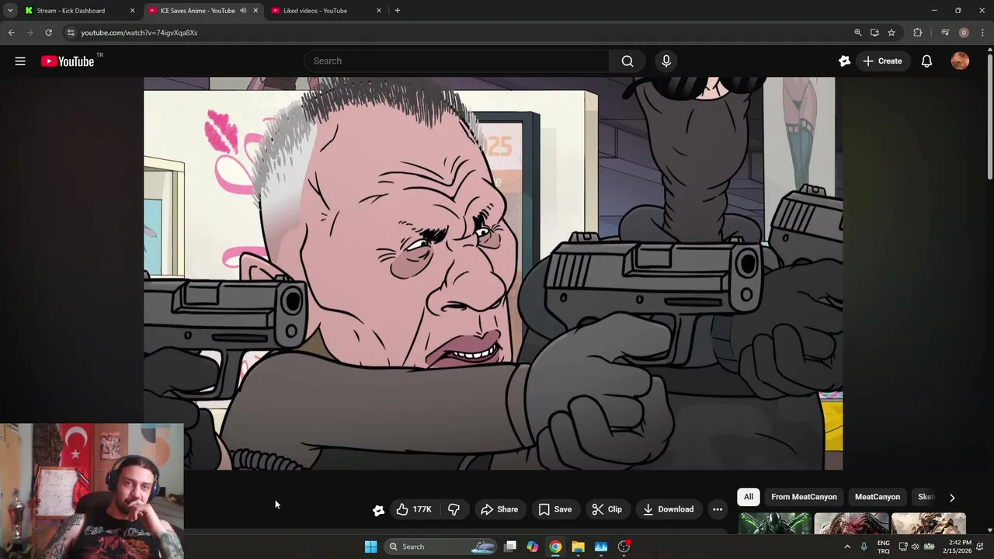Click the badge icon left of likes
This screenshot has width=994, height=559.
378,510
